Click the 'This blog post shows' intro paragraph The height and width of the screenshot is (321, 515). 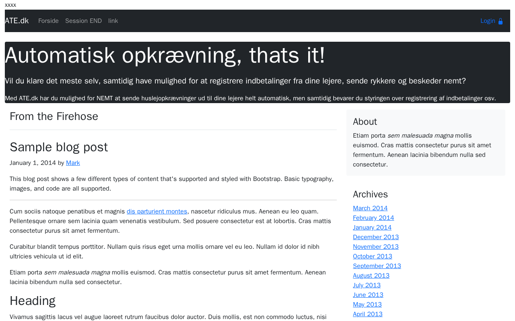[172, 184]
